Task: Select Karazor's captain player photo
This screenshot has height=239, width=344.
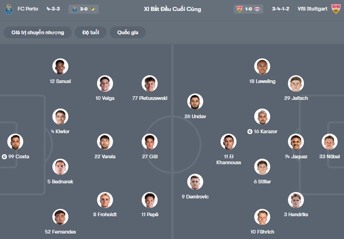Action: (262, 117)
